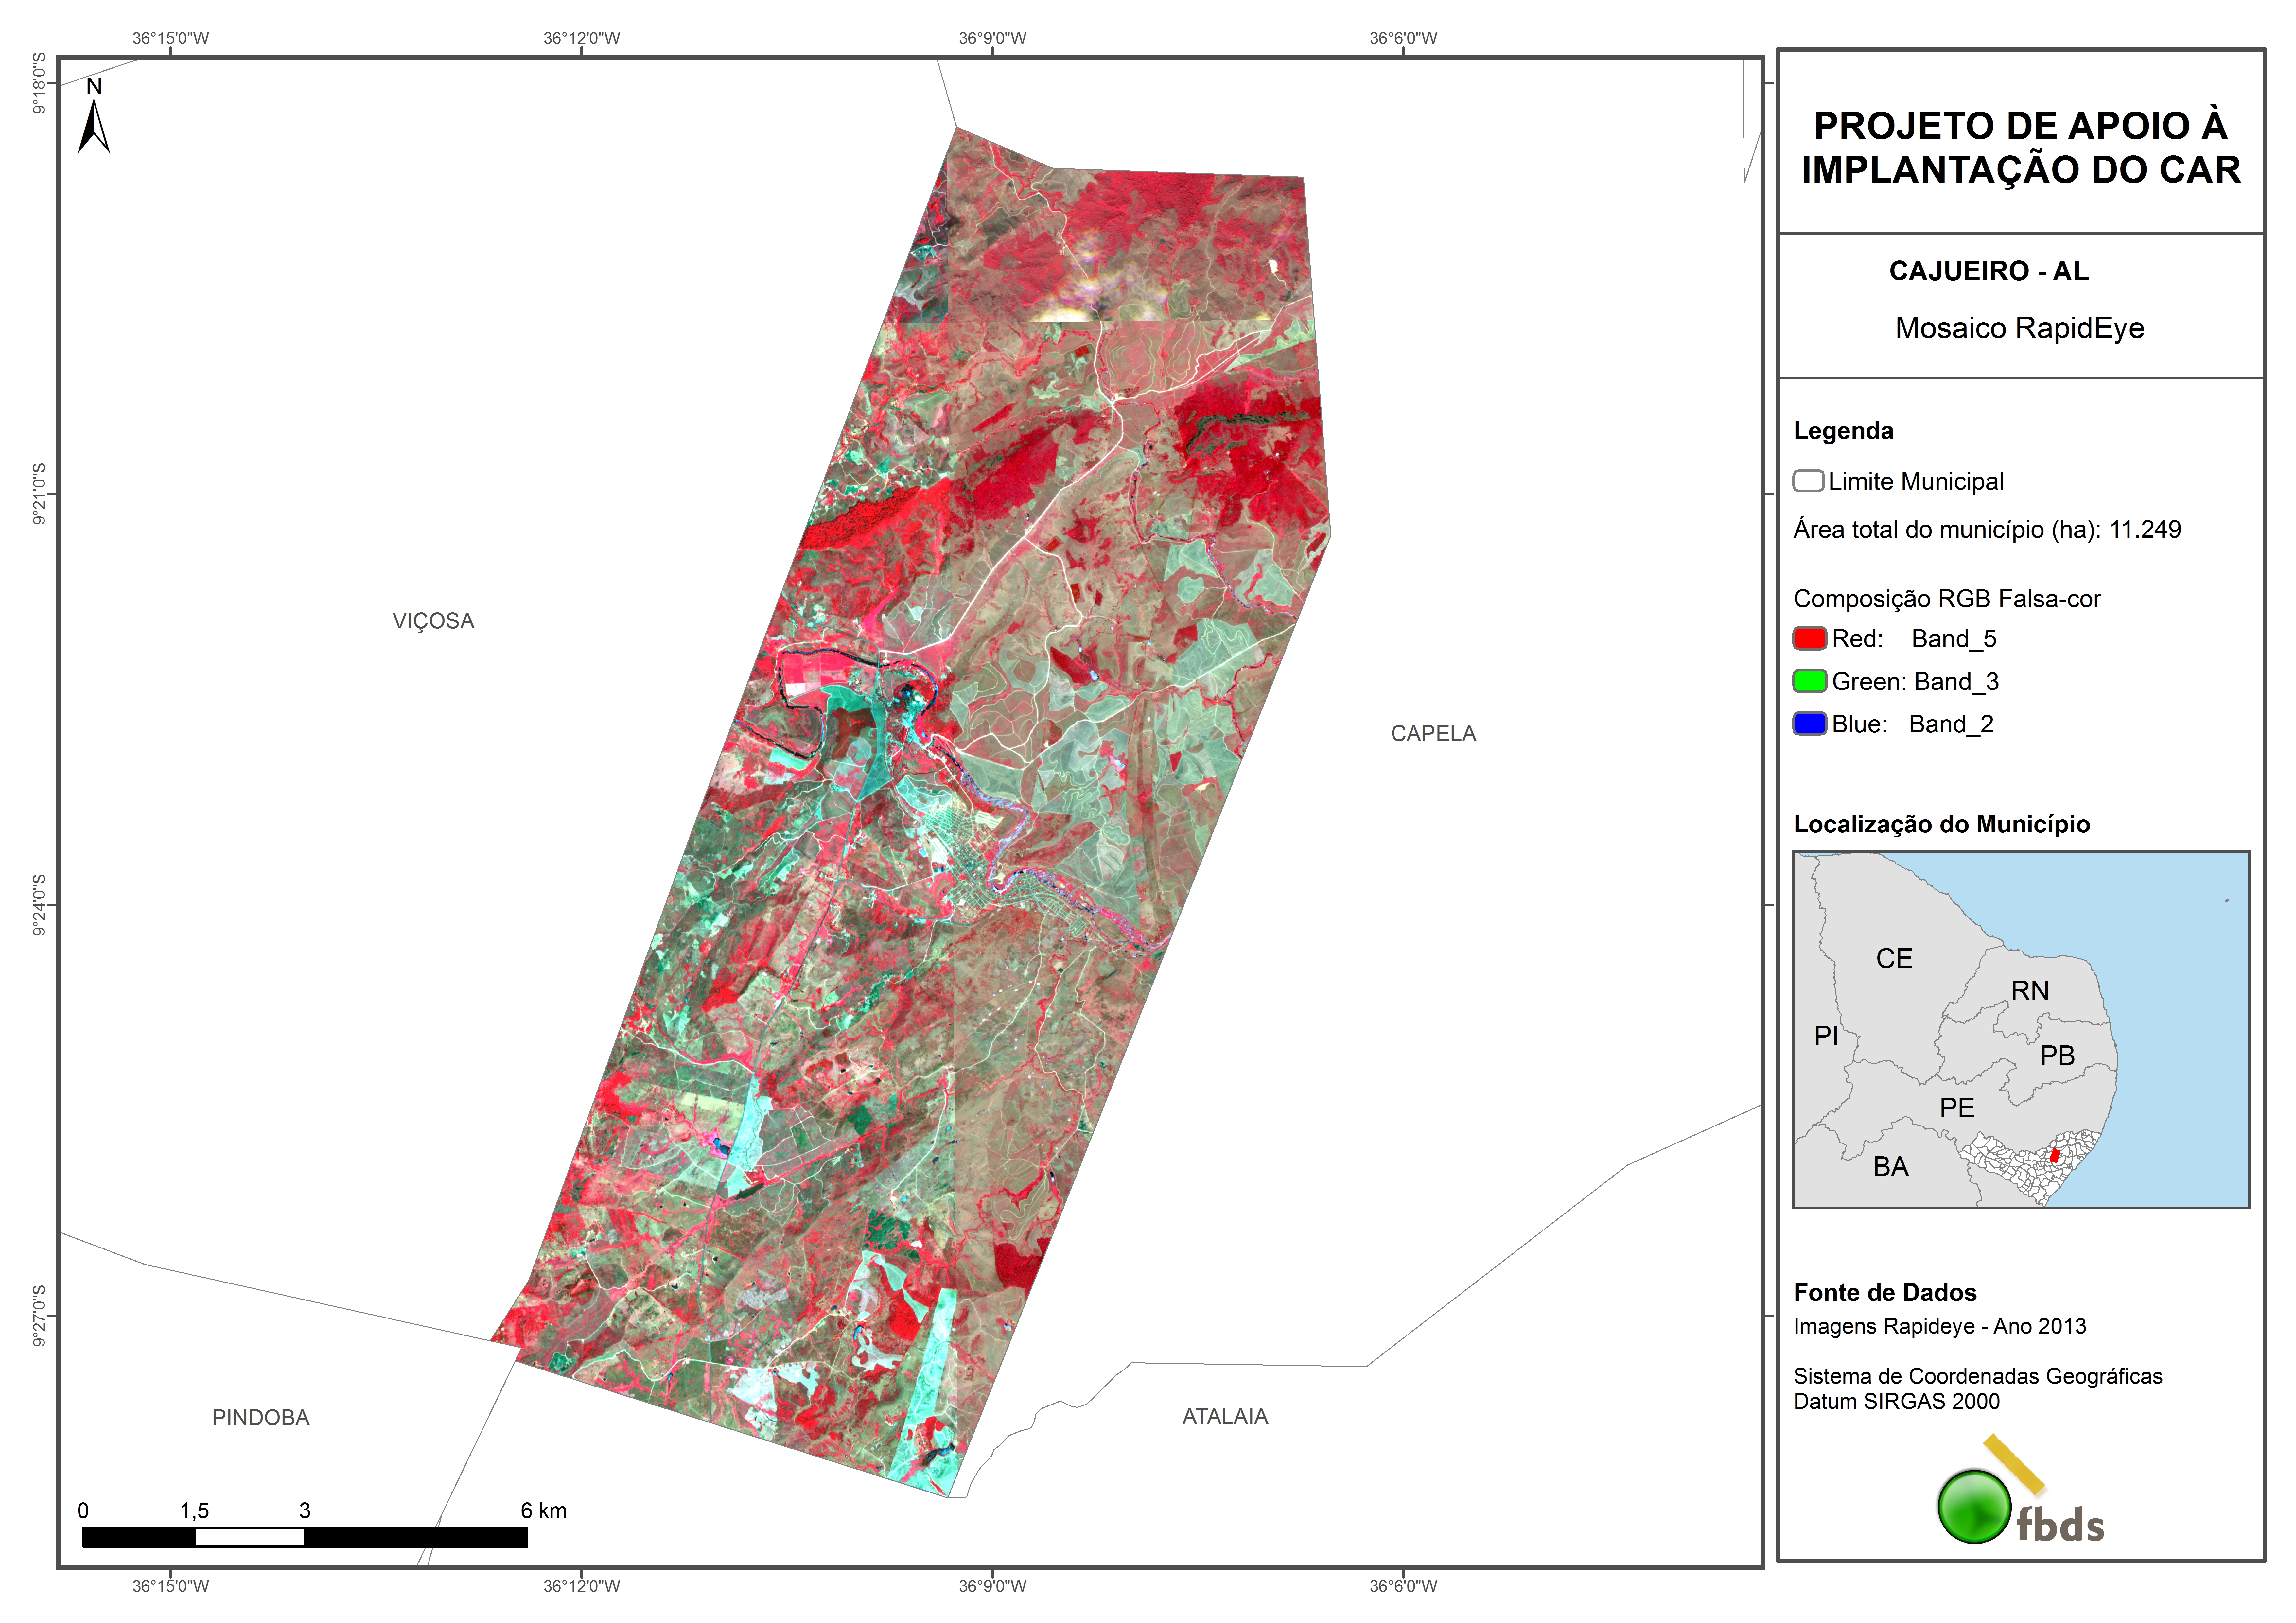Click the red municipality marker in locator map

pos(2055,1155)
